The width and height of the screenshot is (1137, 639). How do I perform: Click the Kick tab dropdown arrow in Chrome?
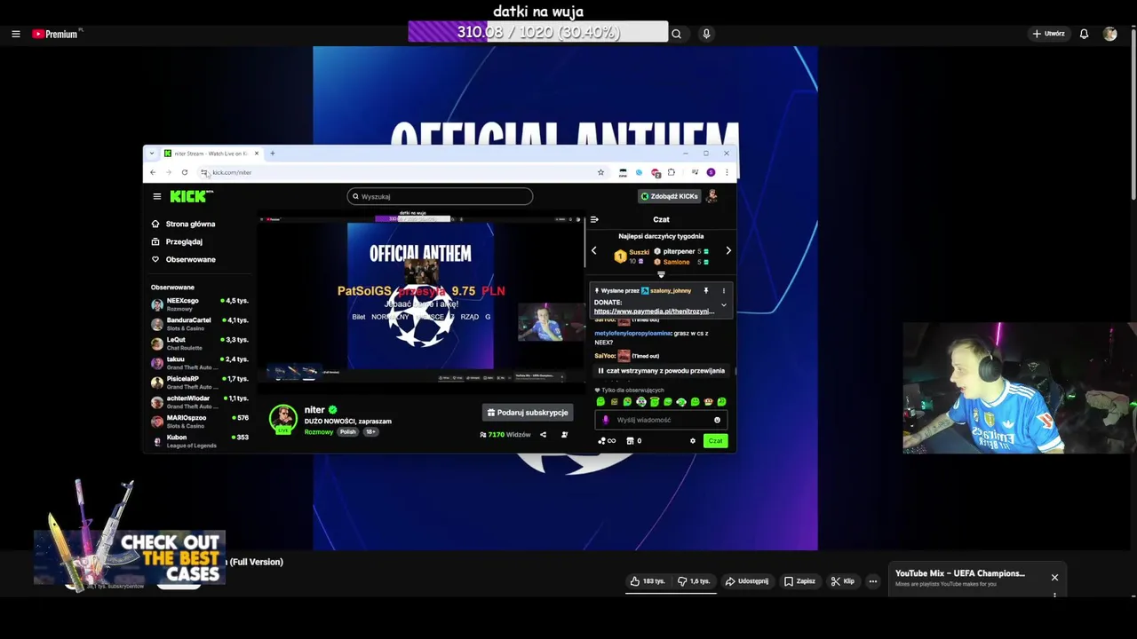coord(152,154)
